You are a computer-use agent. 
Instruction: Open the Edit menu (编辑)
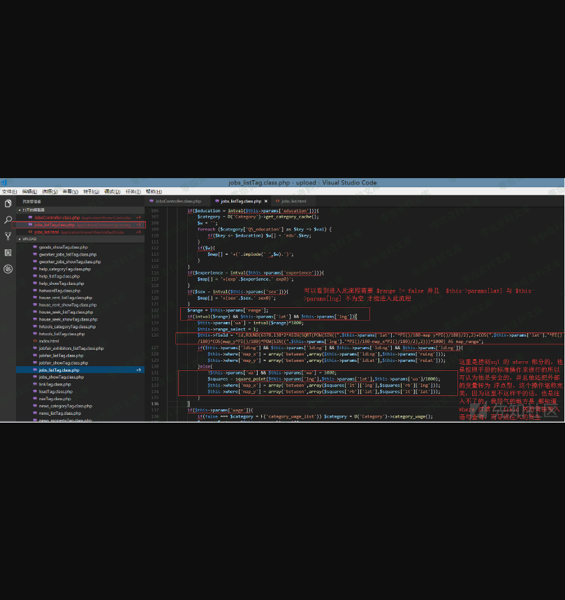(x=29, y=191)
